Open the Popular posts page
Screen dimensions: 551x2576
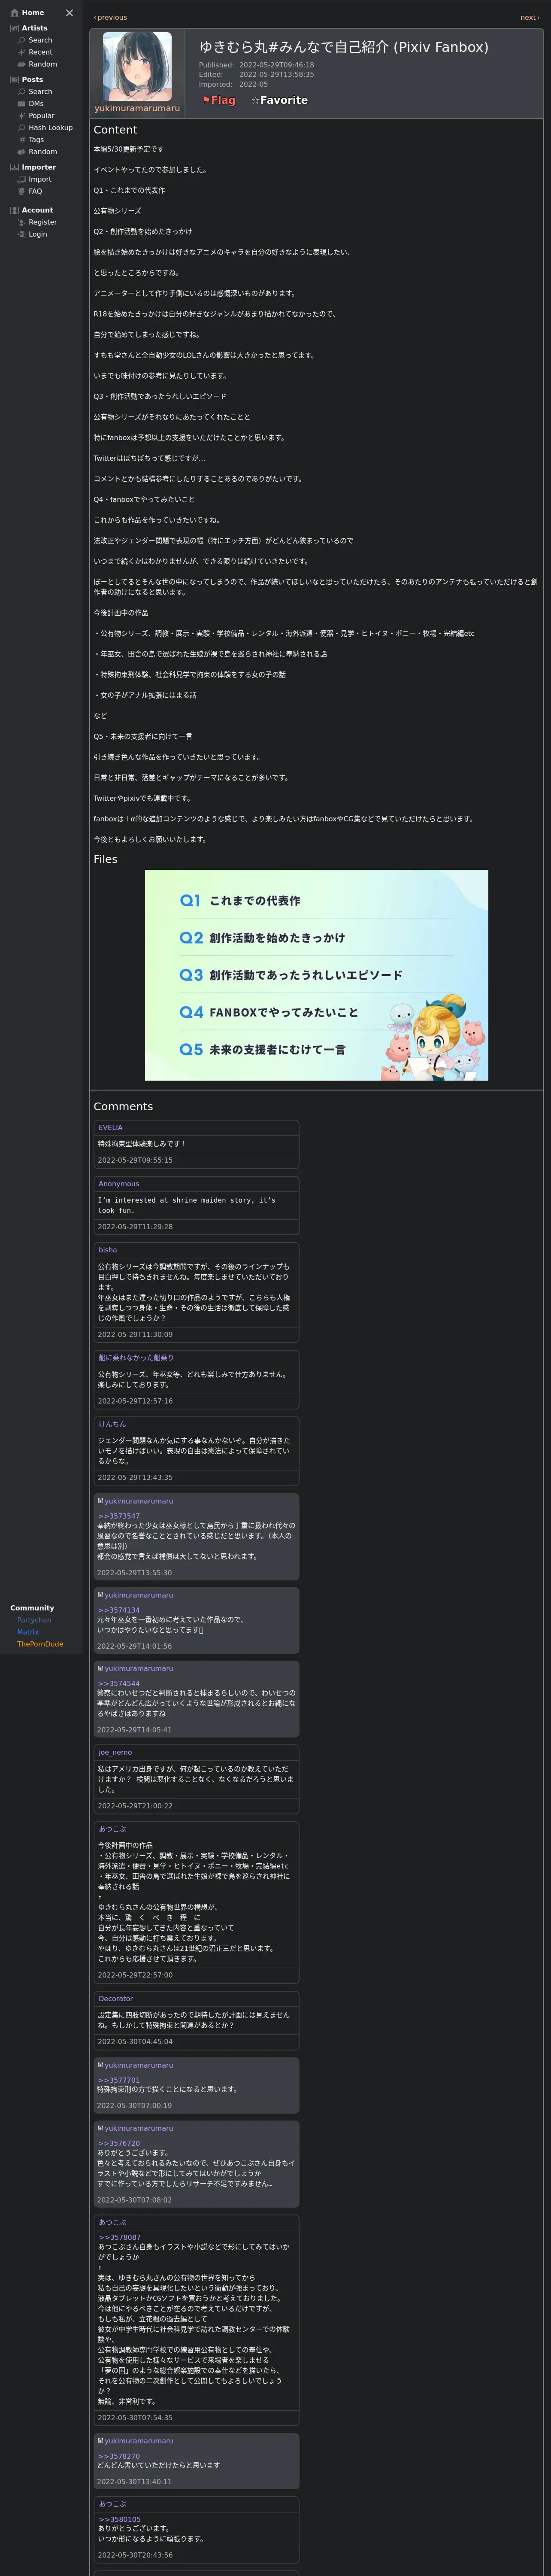(41, 116)
